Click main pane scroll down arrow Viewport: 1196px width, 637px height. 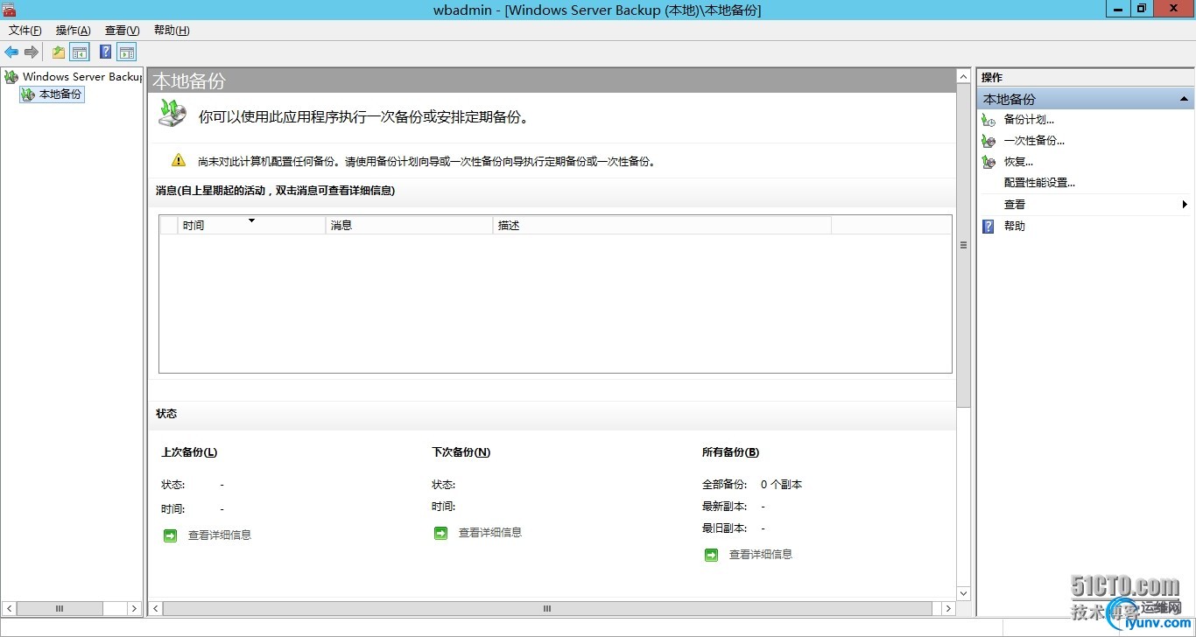[963, 593]
